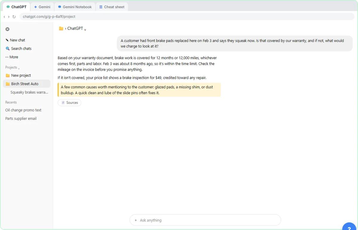
Task: Reload the page with the refresh icon
Action: (x=14, y=17)
